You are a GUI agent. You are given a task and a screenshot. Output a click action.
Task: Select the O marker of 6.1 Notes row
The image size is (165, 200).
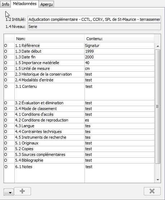[6, 167]
